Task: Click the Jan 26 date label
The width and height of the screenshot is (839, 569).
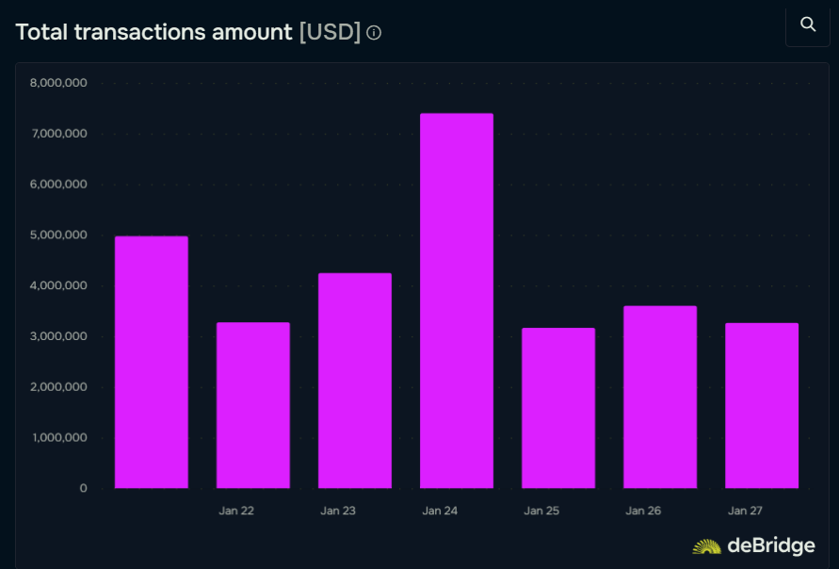Action: pyautogui.click(x=643, y=510)
